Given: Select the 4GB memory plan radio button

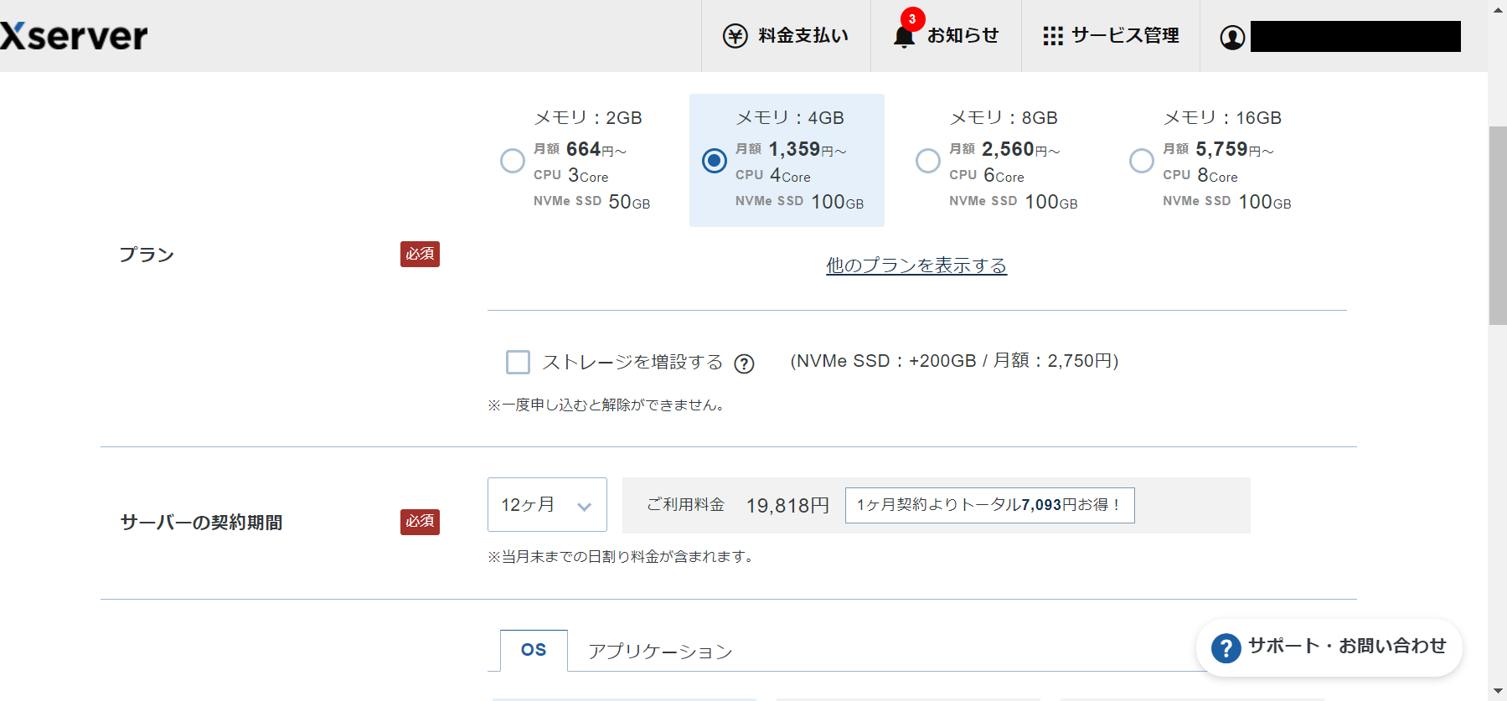Looking at the screenshot, I should coord(715,160).
